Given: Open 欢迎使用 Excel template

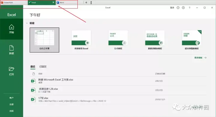Looking at the screenshot, I should click(81, 40).
